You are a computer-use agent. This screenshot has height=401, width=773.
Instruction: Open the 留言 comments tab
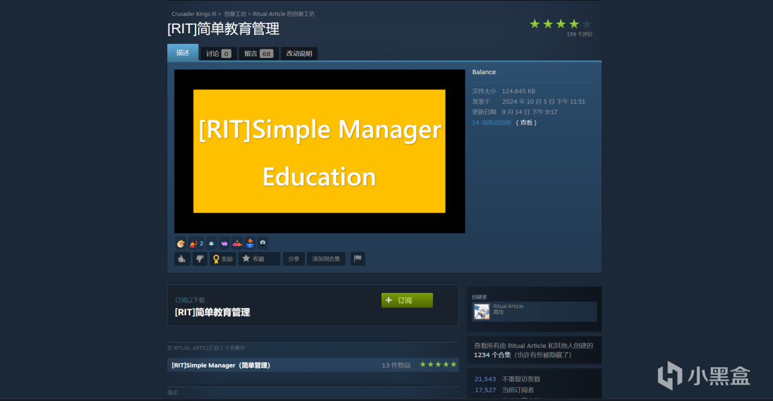coord(258,54)
